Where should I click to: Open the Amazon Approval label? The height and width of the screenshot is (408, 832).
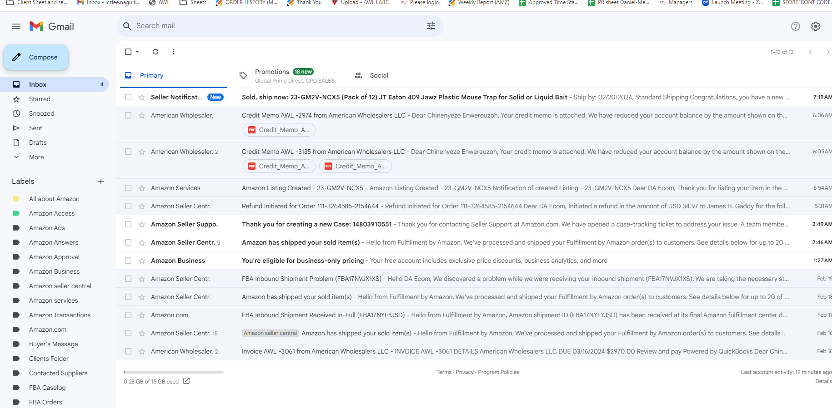(55, 257)
